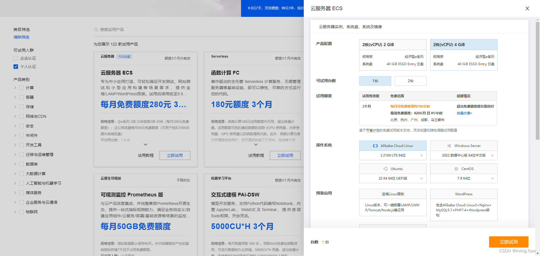540x256 pixels.
Task: Check the 企业认证 checkbox
Action: pyautogui.click(x=16, y=58)
